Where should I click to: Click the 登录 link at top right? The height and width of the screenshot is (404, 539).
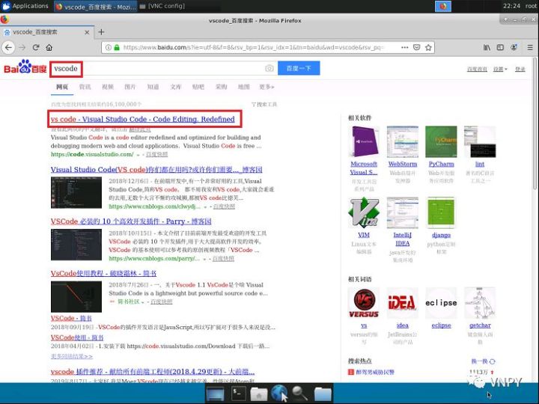[520, 69]
